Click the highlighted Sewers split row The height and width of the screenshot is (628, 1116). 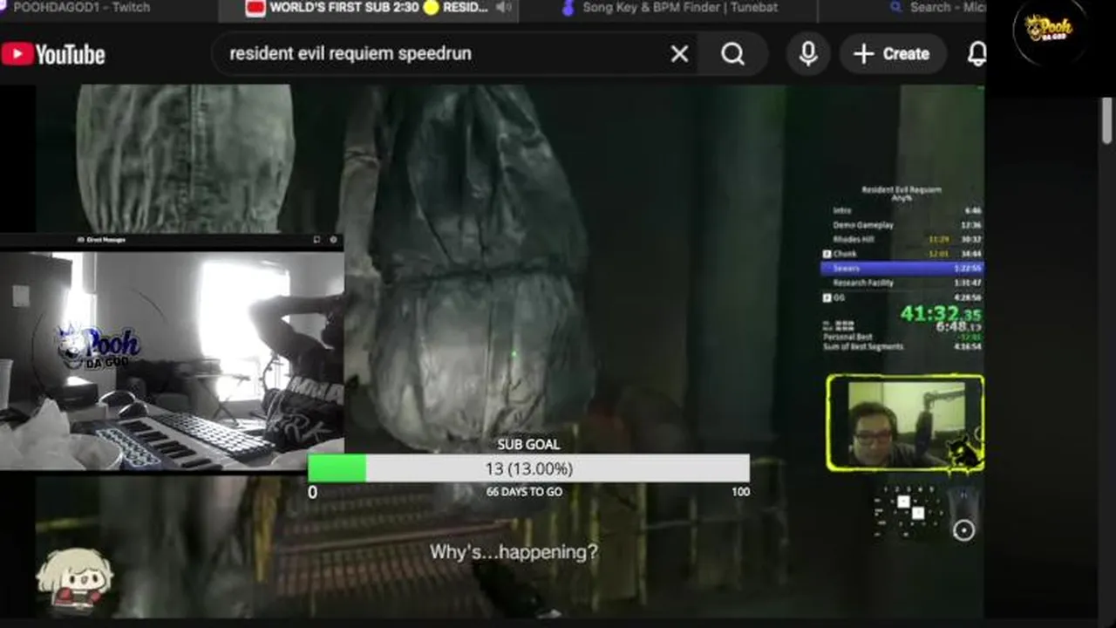tap(902, 269)
